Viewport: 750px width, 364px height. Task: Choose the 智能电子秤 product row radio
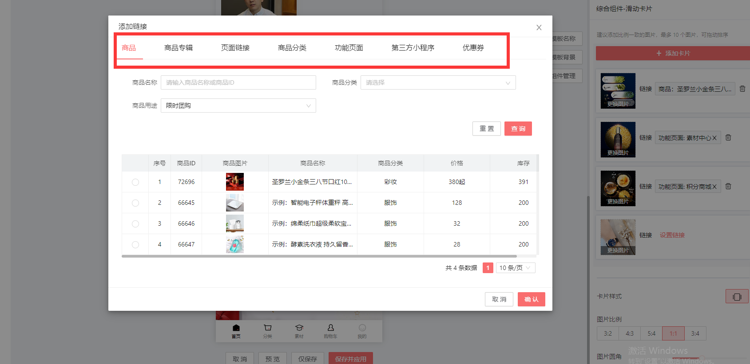135,203
